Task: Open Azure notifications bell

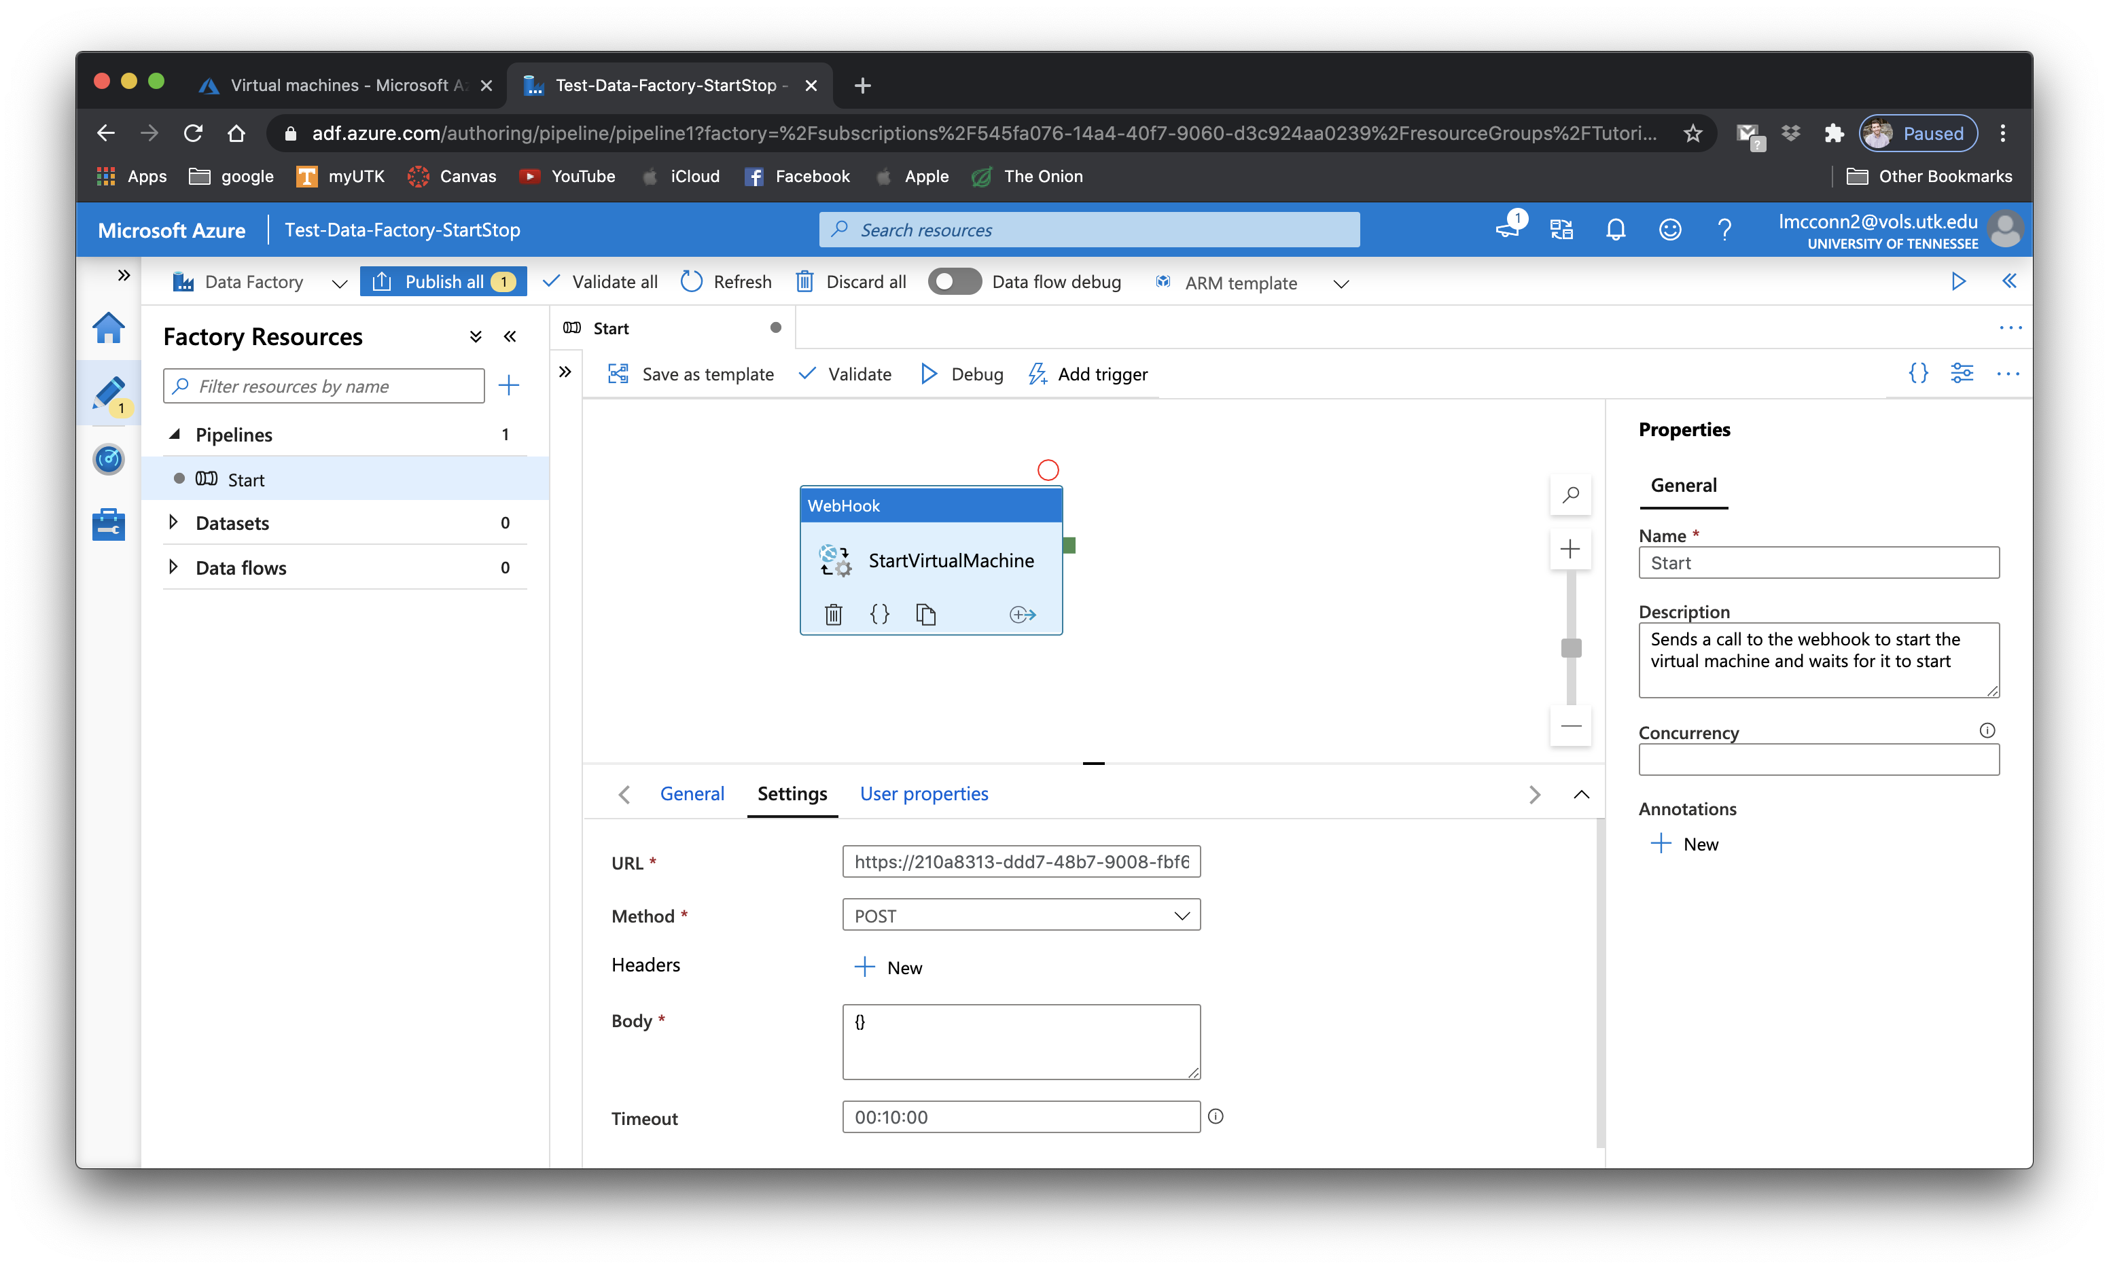Action: [x=1614, y=229]
